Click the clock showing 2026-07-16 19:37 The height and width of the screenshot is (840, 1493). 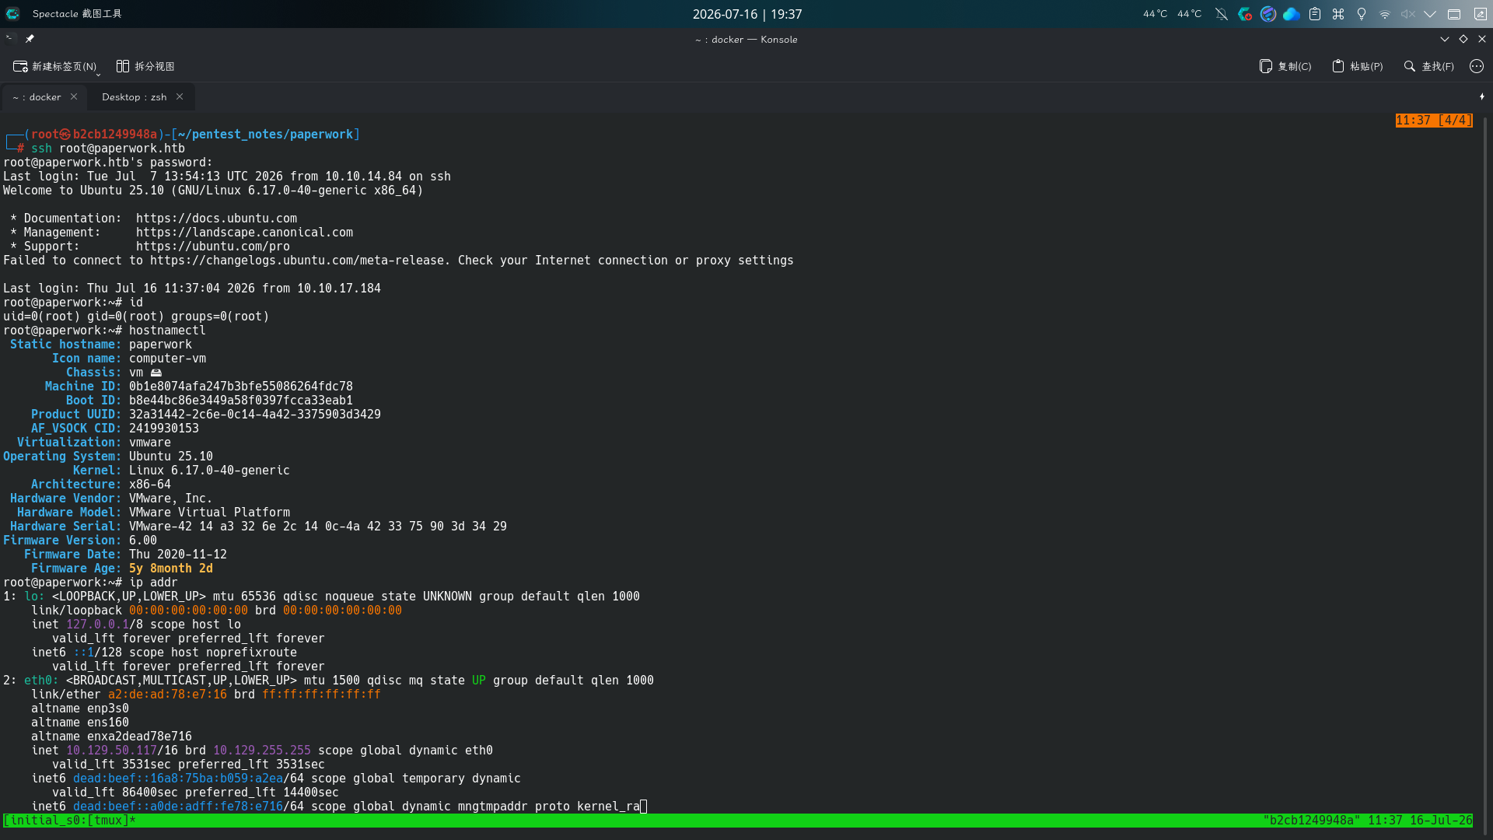tap(747, 14)
